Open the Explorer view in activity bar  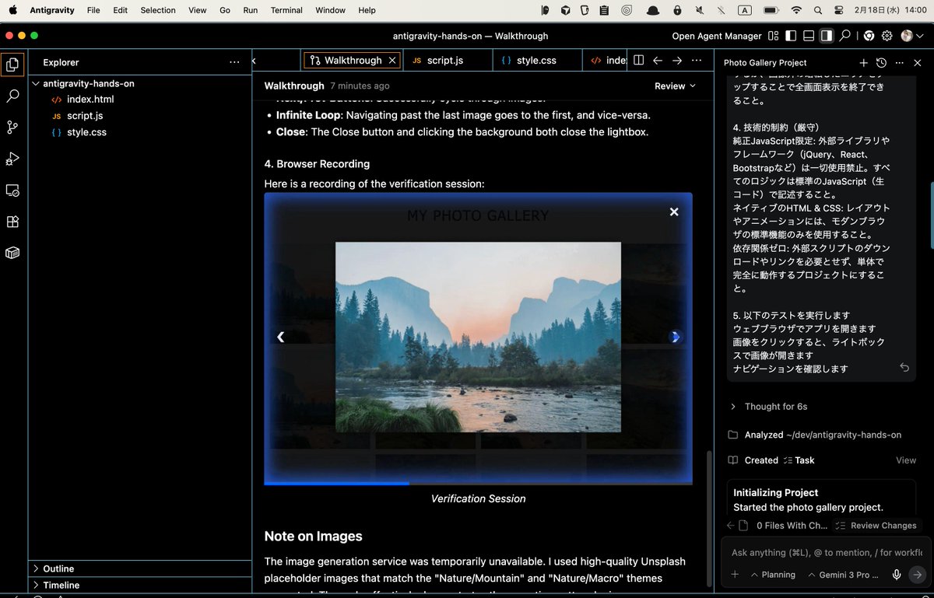(12, 65)
